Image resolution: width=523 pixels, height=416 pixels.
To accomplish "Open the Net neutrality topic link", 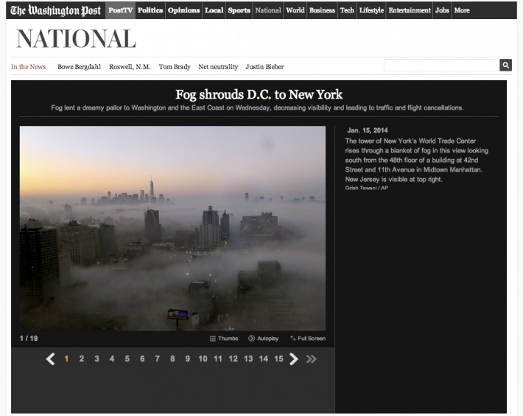I will coord(218,67).
